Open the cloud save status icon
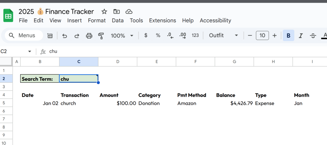 tap(129, 12)
